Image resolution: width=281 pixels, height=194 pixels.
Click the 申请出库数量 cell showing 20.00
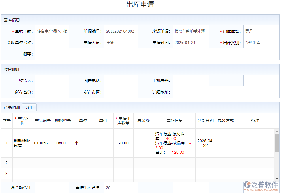click(x=123, y=143)
